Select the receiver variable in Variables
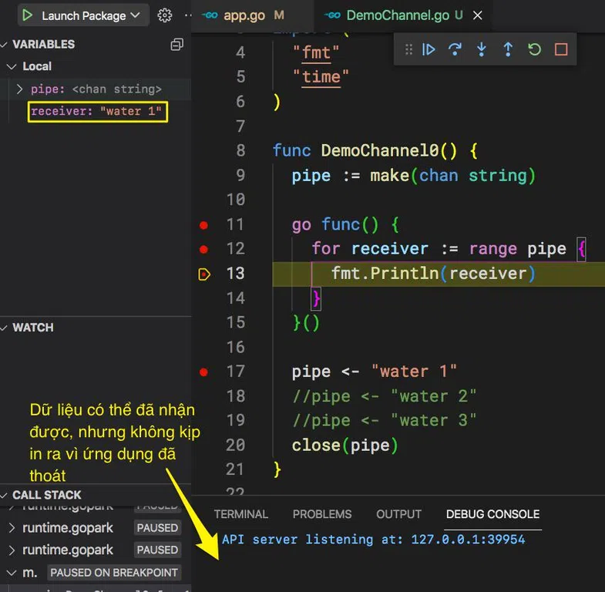 [x=97, y=112]
